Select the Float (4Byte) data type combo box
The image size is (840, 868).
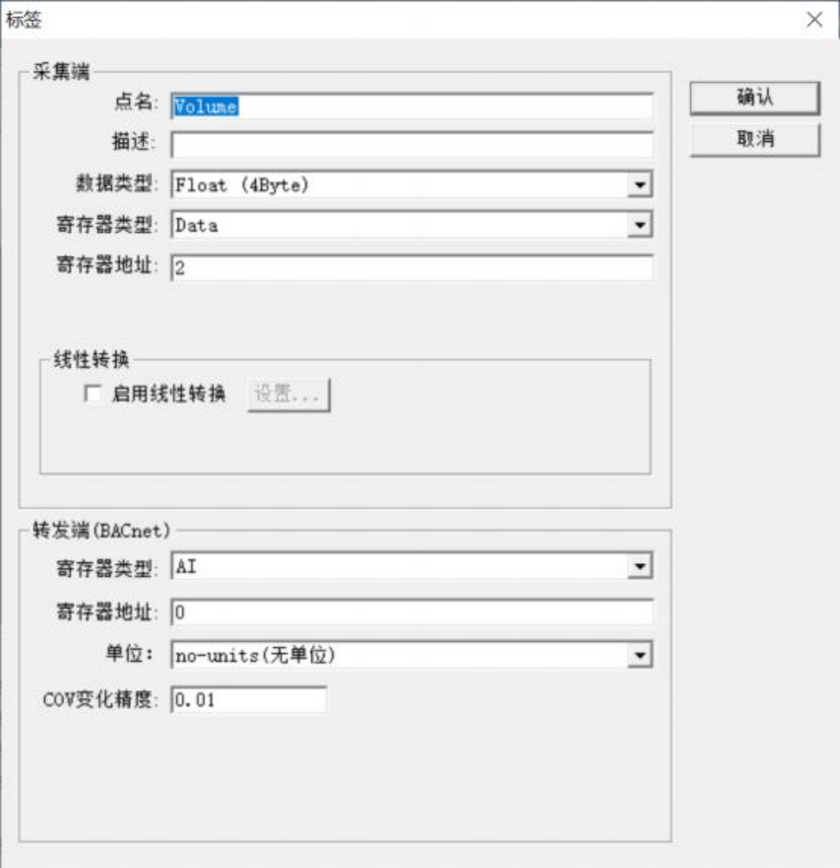(413, 185)
